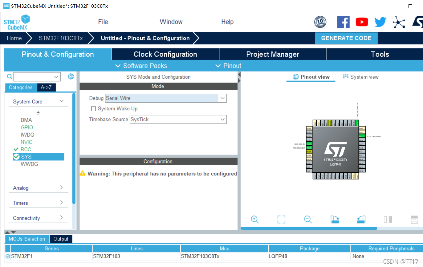The image size is (423, 267).
Task: Open the File menu
Action: pos(103,22)
